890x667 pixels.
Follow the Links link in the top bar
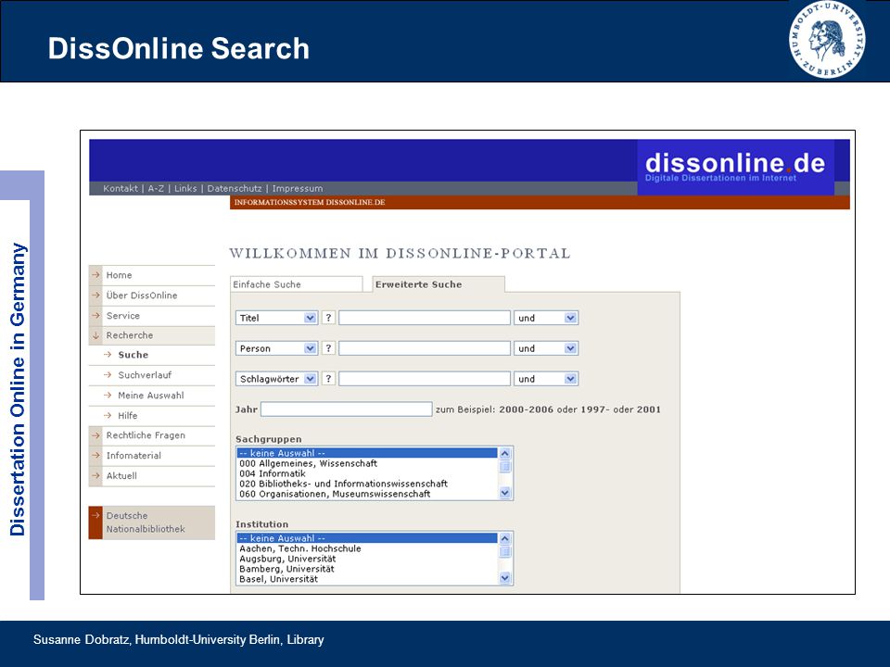[x=185, y=188]
